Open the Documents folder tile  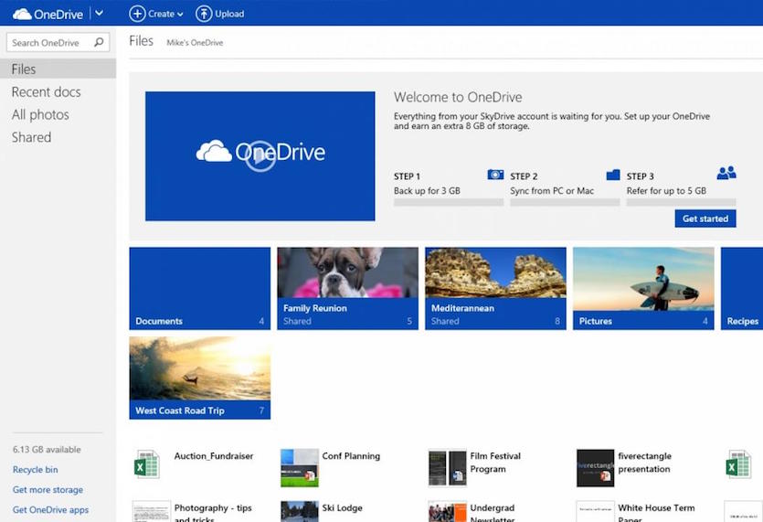point(200,288)
